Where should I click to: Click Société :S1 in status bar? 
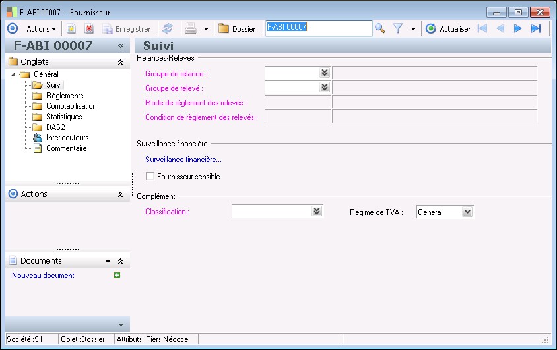coord(24,339)
